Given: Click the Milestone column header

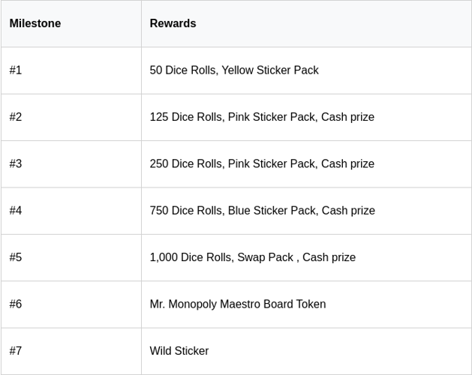Looking at the screenshot, I should tap(35, 23).
